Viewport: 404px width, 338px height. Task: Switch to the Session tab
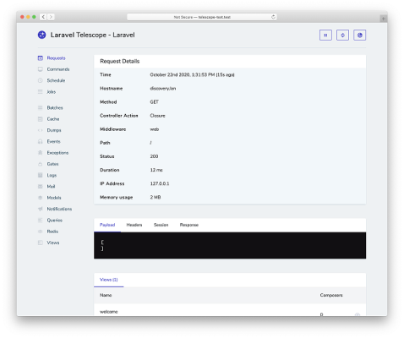pos(161,225)
